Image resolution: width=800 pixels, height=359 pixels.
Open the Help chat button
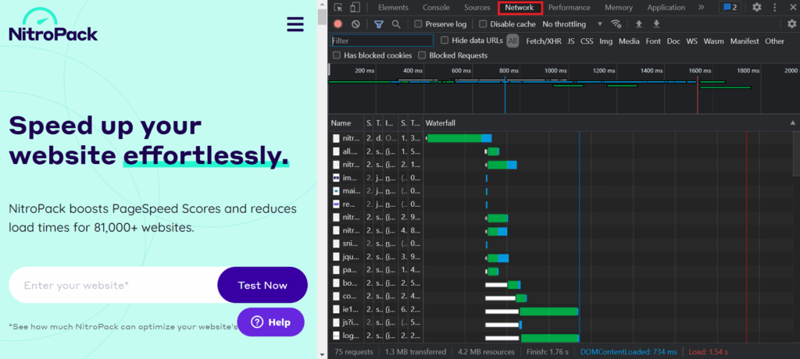point(271,322)
